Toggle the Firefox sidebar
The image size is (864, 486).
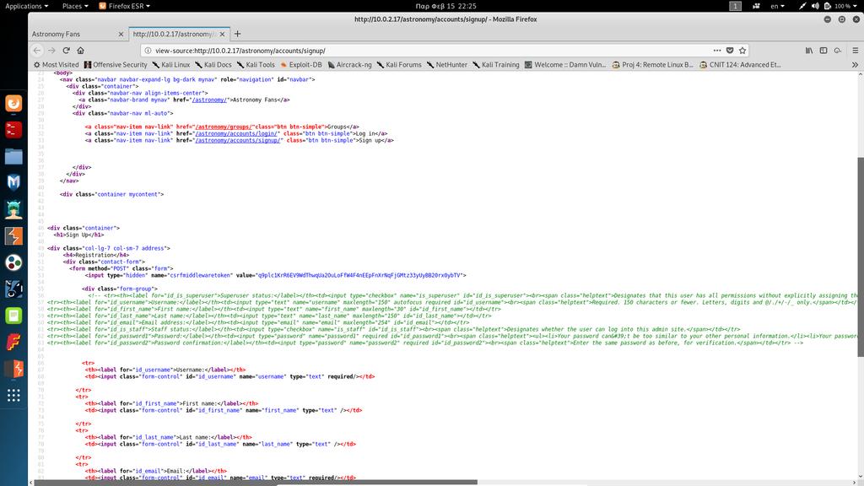(x=823, y=50)
